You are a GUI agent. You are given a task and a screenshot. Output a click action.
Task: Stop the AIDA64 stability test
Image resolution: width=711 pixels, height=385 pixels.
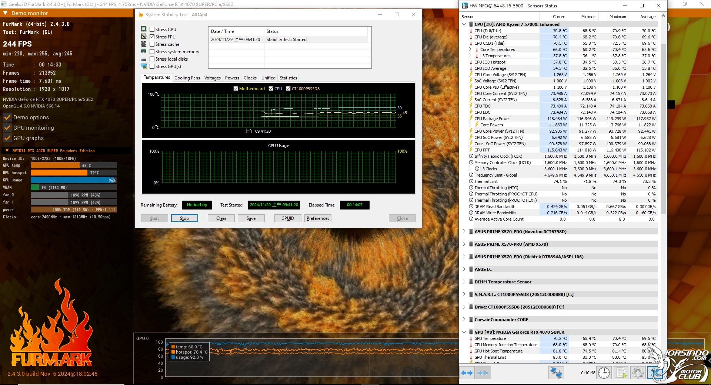[184, 218]
